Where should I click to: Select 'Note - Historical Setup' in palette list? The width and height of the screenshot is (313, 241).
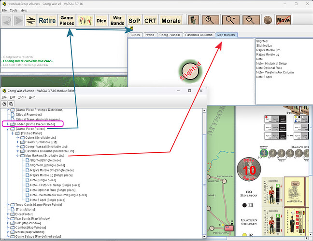(271, 63)
